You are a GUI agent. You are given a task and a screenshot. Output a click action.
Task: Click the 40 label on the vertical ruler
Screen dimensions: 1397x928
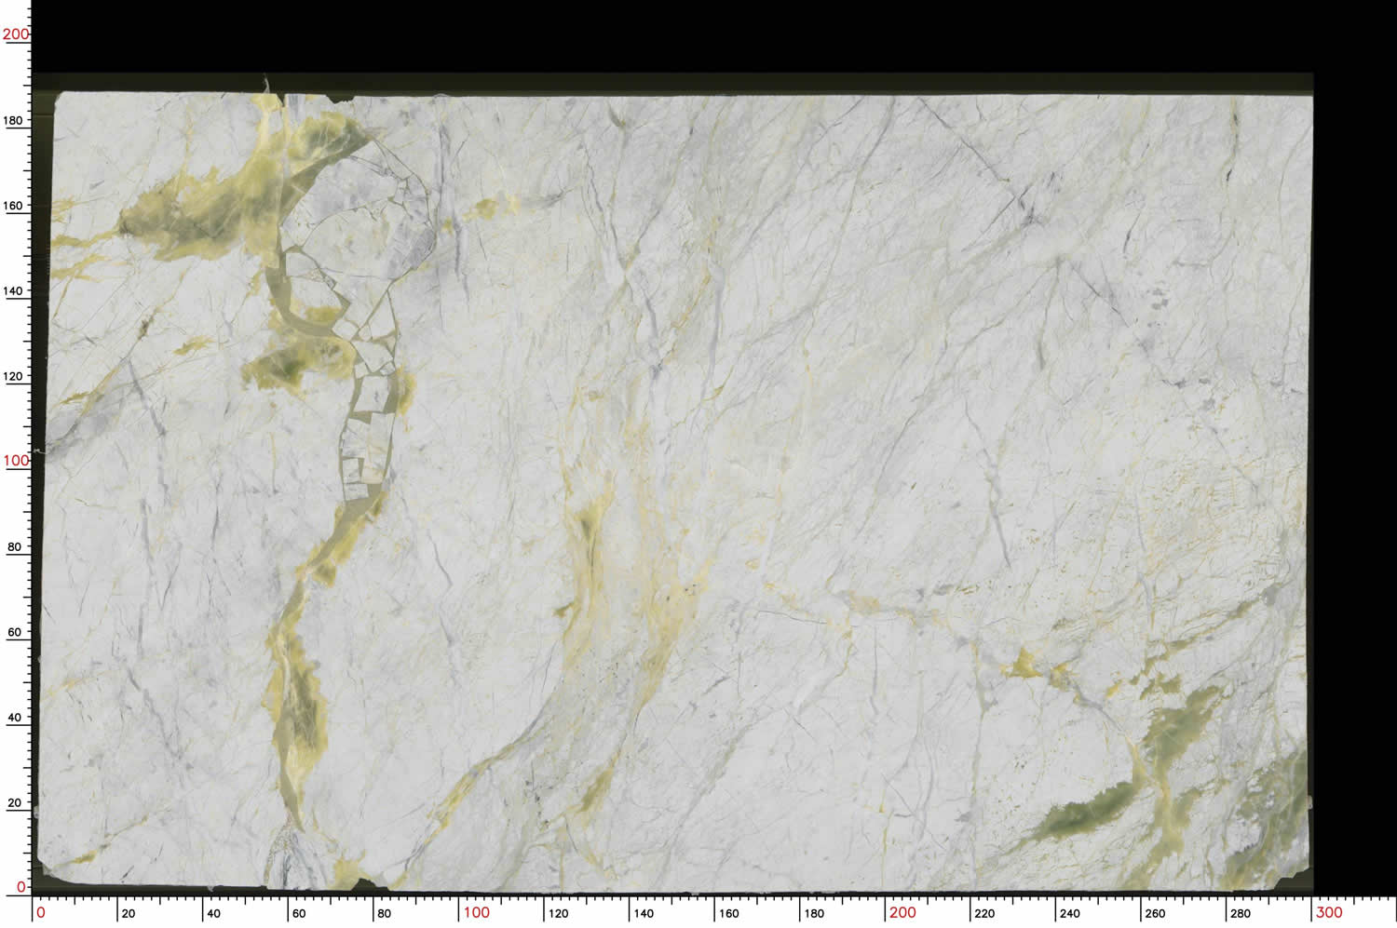coord(14,718)
